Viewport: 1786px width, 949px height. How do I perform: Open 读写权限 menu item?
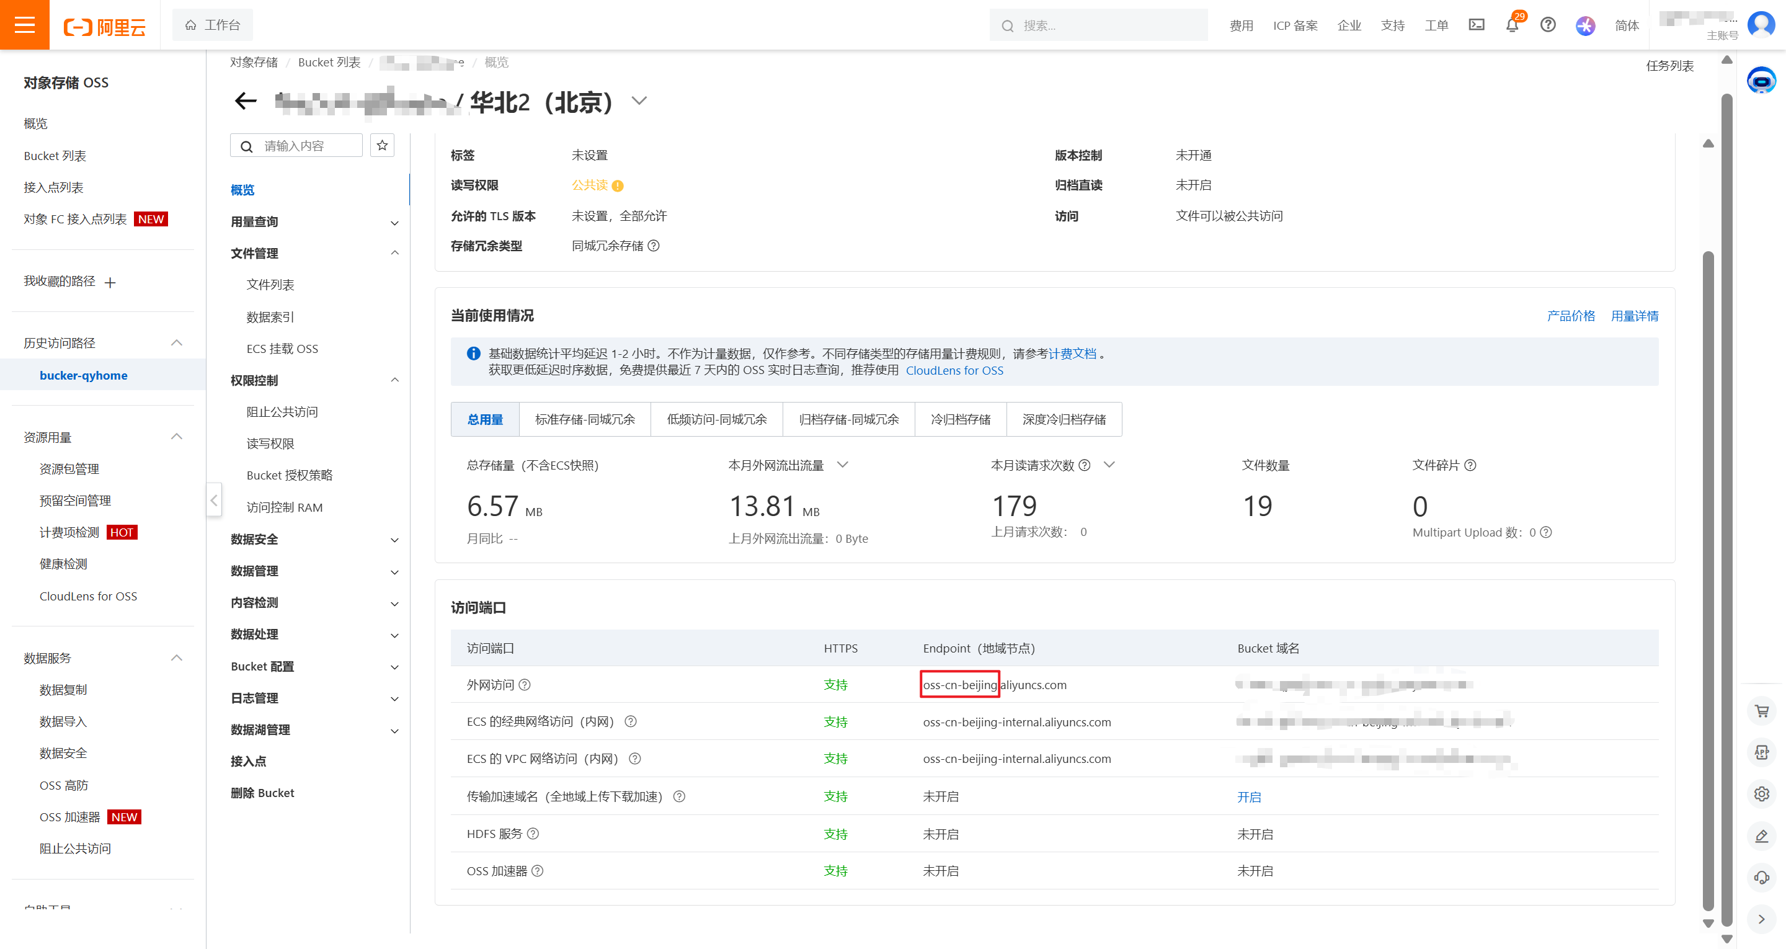[x=270, y=444]
